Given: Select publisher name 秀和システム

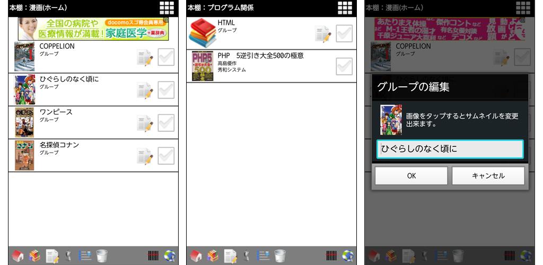Looking at the screenshot, I should [x=232, y=70].
